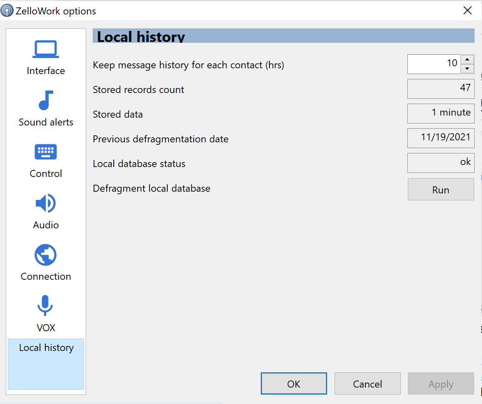Click the Apply button
Viewport: 482px width, 404px height.
pyautogui.click(x=441, y=383)
